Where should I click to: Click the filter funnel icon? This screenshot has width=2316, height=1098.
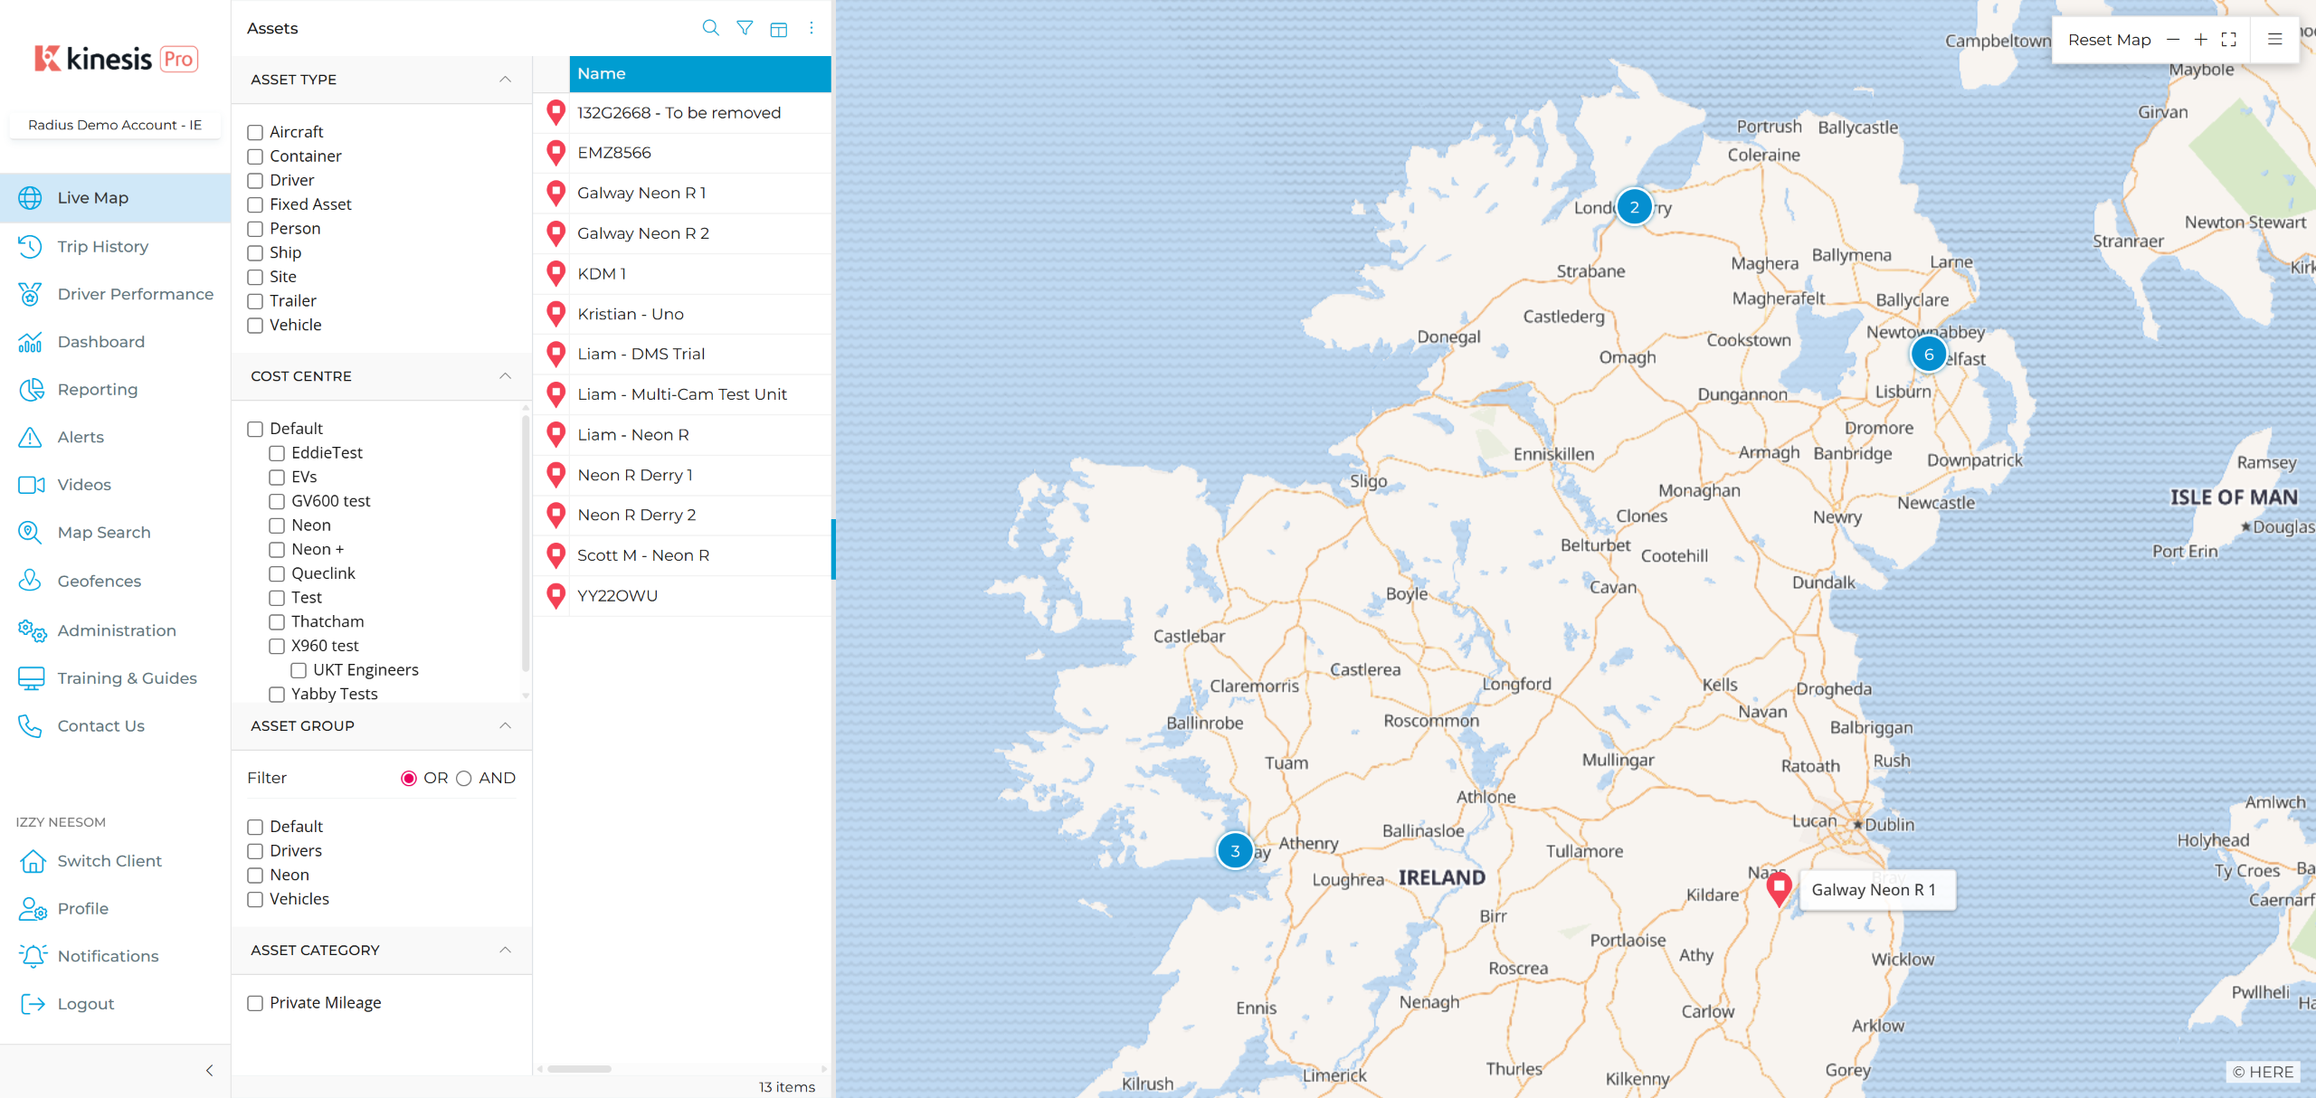[745, 28]
